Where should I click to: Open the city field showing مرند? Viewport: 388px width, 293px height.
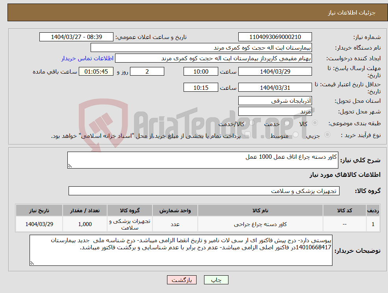(x=275, y=111)
